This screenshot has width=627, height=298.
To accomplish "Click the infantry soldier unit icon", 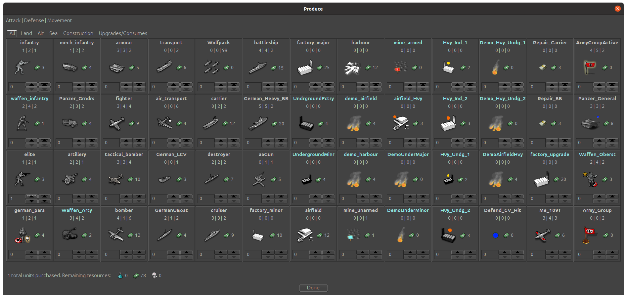I will pos(22,67).
